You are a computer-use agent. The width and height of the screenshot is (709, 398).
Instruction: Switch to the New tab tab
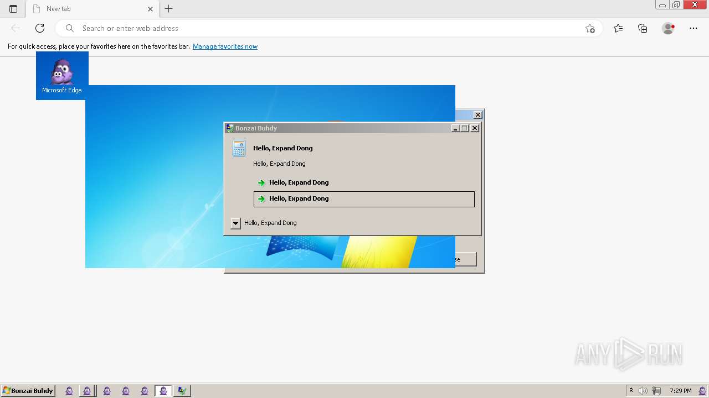[92, 9]
